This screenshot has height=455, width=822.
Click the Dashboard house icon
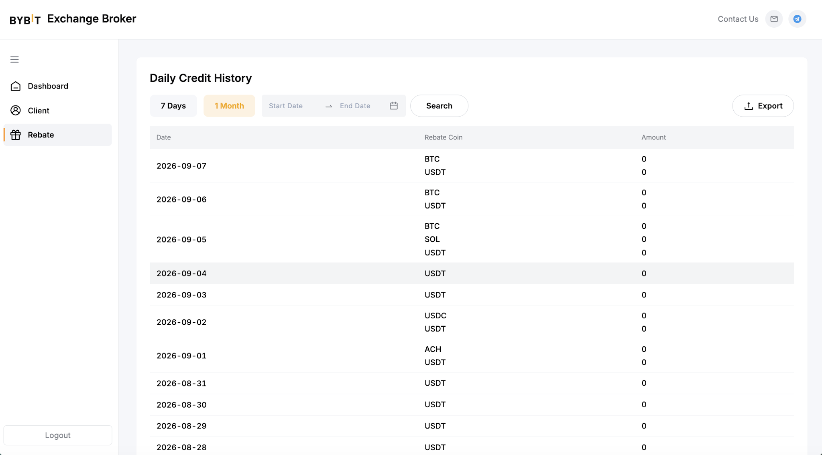(16, 86)
